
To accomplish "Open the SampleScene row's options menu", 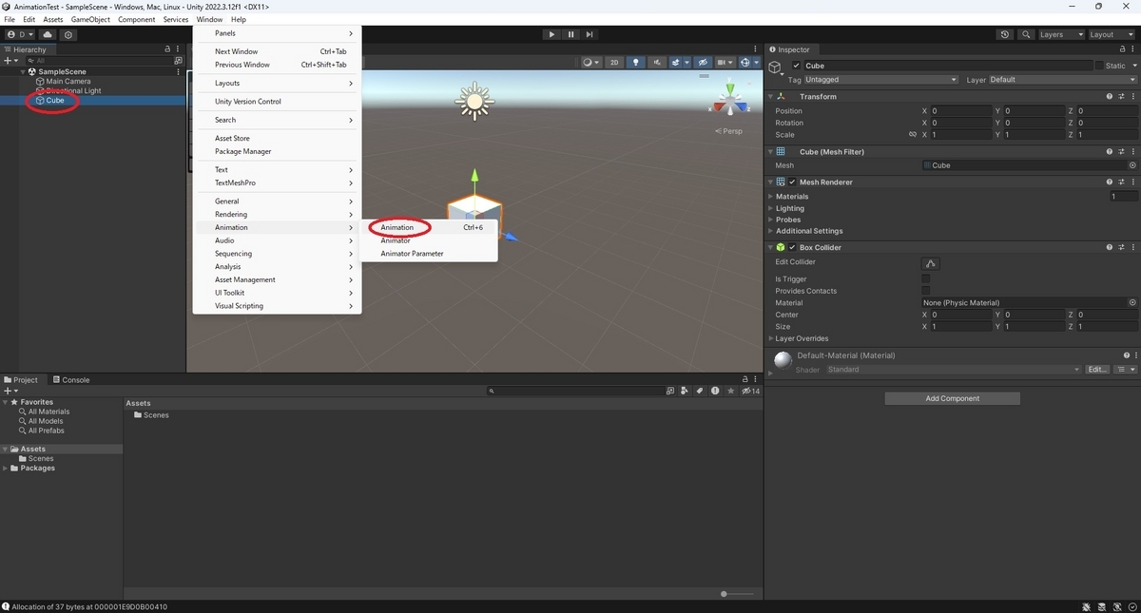I will pos(179,71).
